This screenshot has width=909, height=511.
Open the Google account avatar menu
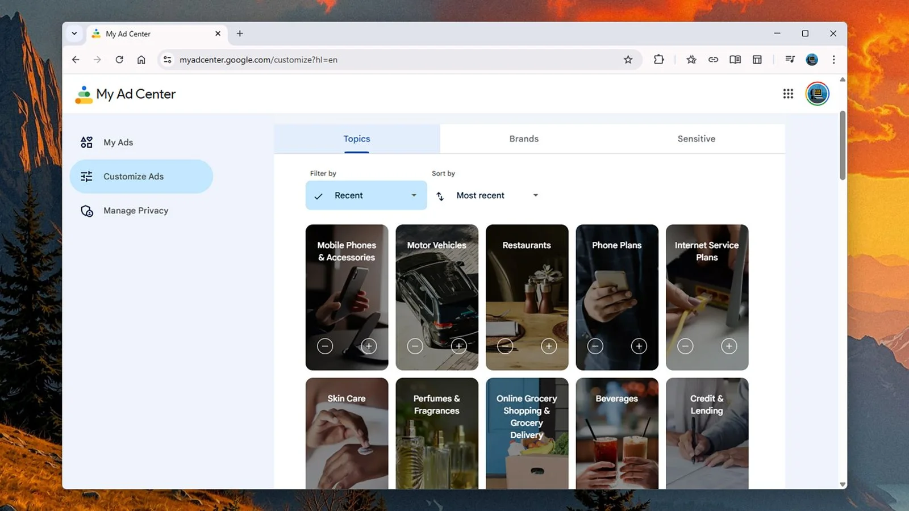(817, 94)
